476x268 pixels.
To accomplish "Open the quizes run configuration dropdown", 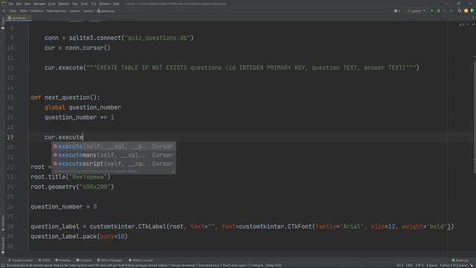I will click(x=416, y=11).
